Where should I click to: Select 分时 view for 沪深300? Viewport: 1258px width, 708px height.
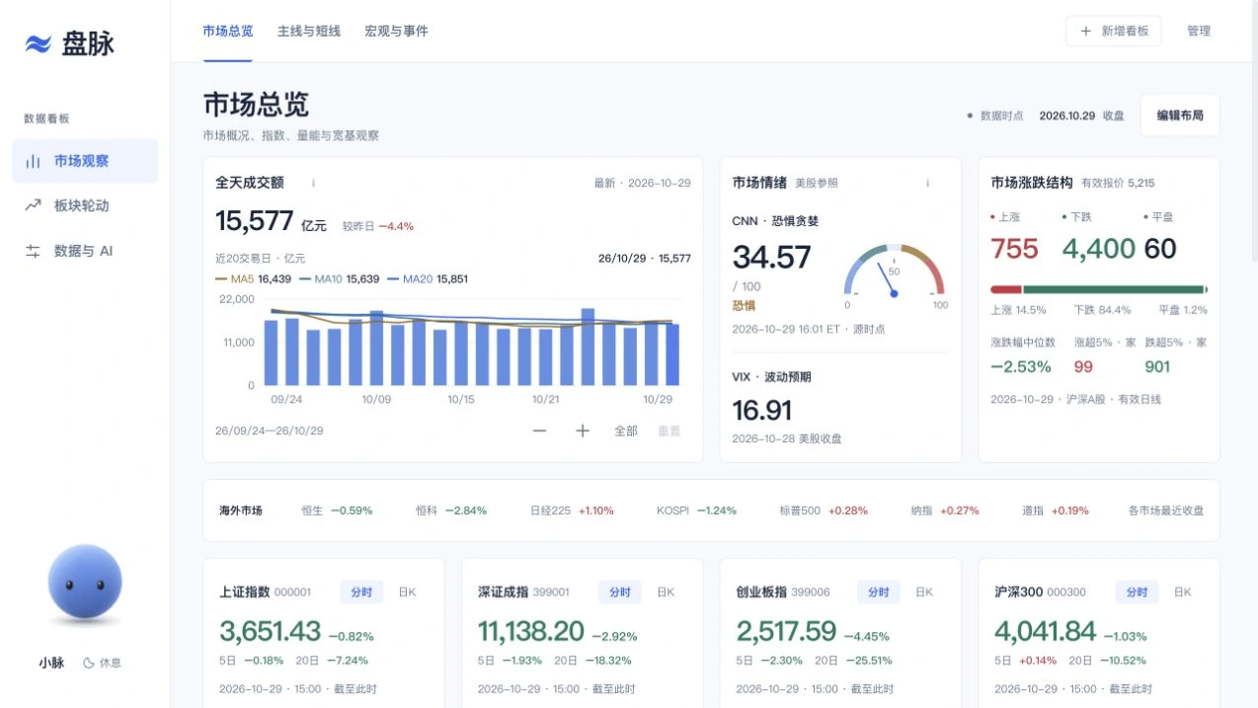[1137, 592]
